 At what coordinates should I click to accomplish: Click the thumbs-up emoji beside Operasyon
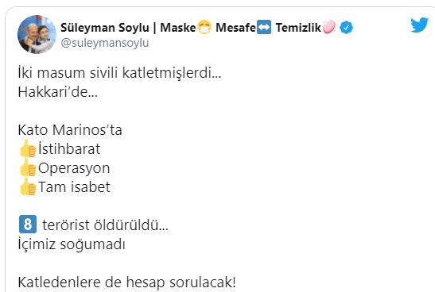pos(28,167)
